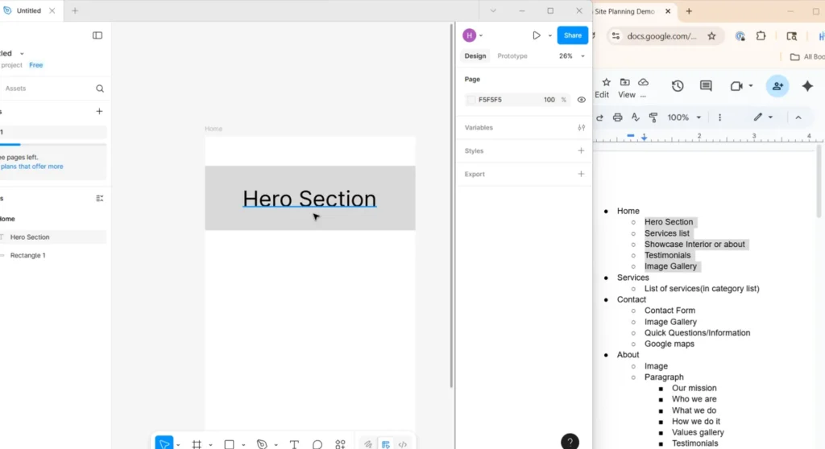Screen dimensions: 825x449
Task: Select the Text tool in Figma toolbar
Action: coord(294,444)
